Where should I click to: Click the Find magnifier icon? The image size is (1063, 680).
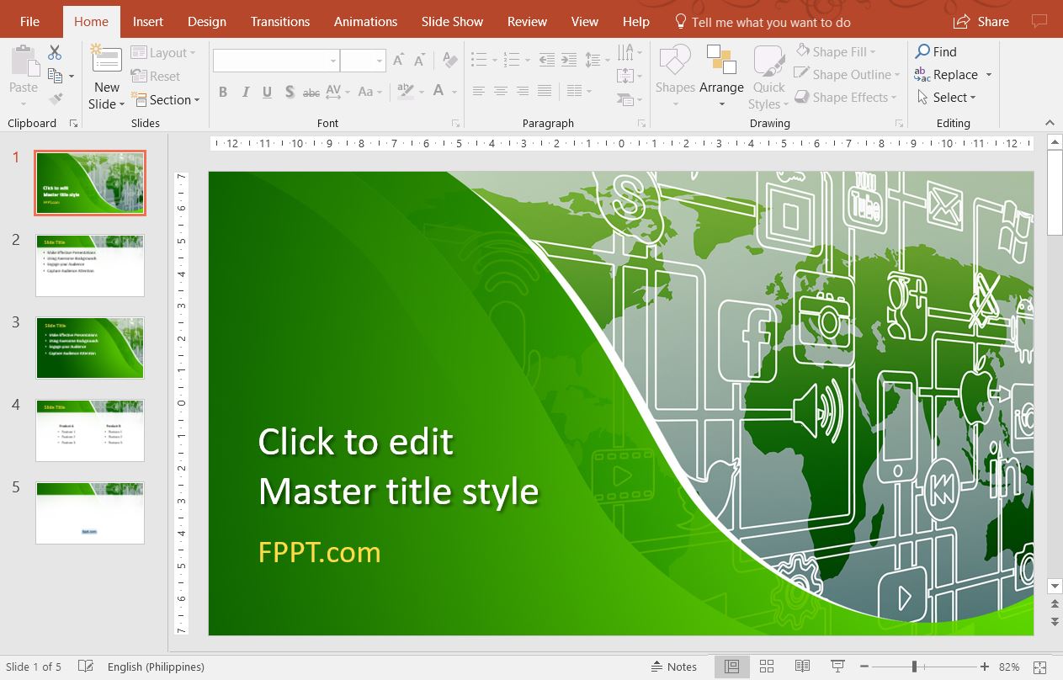pos(922,51)
